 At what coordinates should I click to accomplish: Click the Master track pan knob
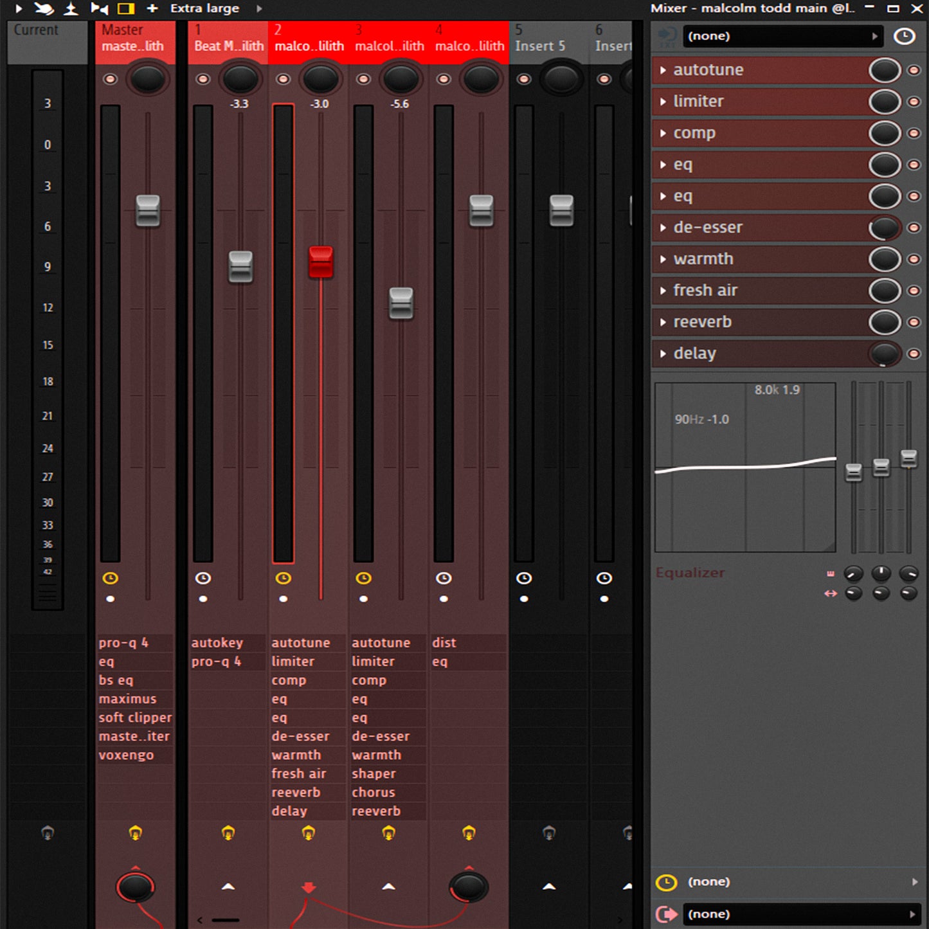tap(147, 78)
